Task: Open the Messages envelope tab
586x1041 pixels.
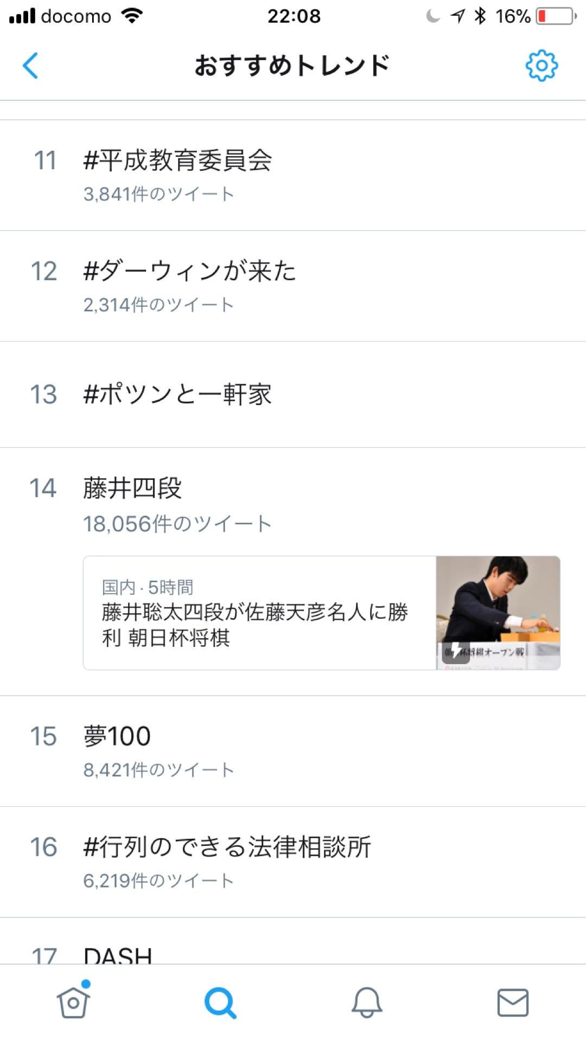Action: coord(513,1003)
